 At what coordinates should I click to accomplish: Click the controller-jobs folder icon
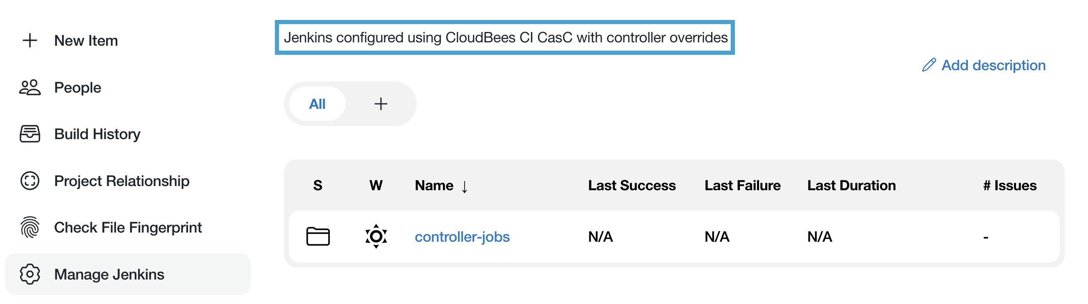point(318,237)
